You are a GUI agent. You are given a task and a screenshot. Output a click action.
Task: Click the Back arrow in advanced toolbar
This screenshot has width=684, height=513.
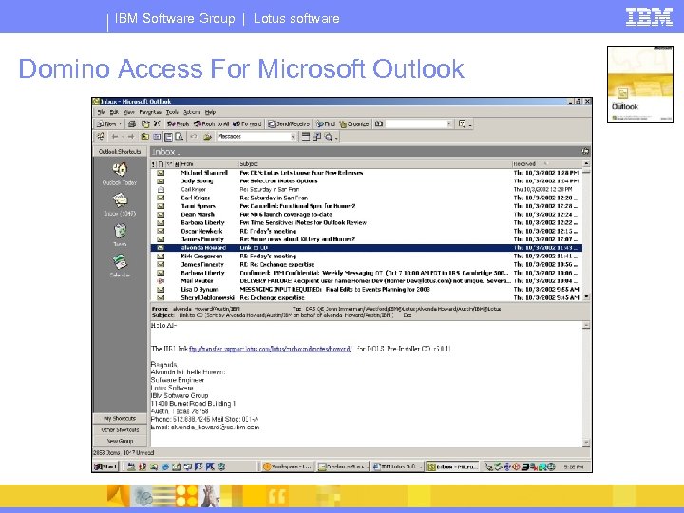coord(115,137)
